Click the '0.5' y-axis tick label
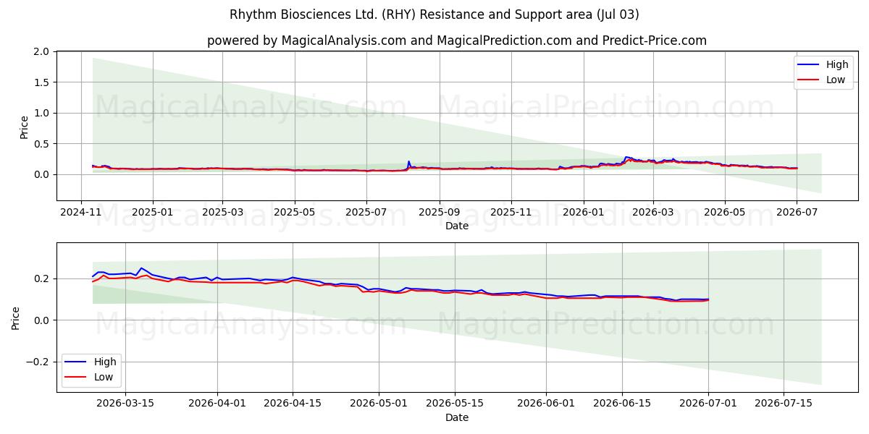Viewport: 869px width, 434px height. (x=42, y=144)
